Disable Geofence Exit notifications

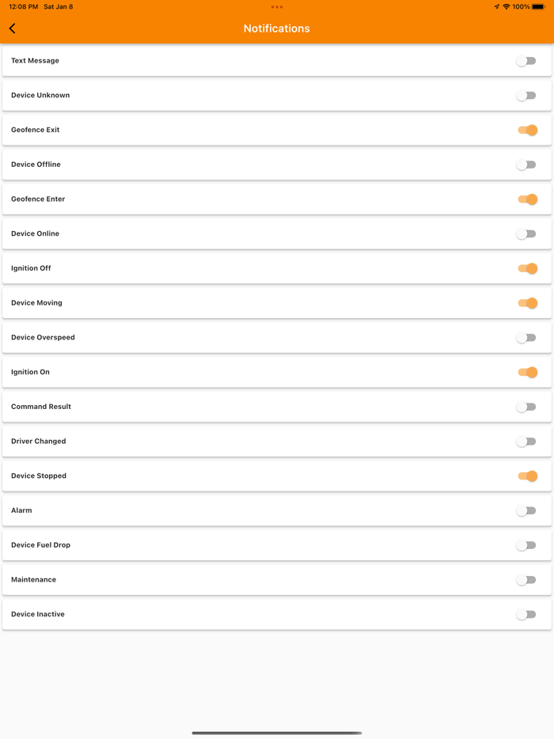point(527,130)
